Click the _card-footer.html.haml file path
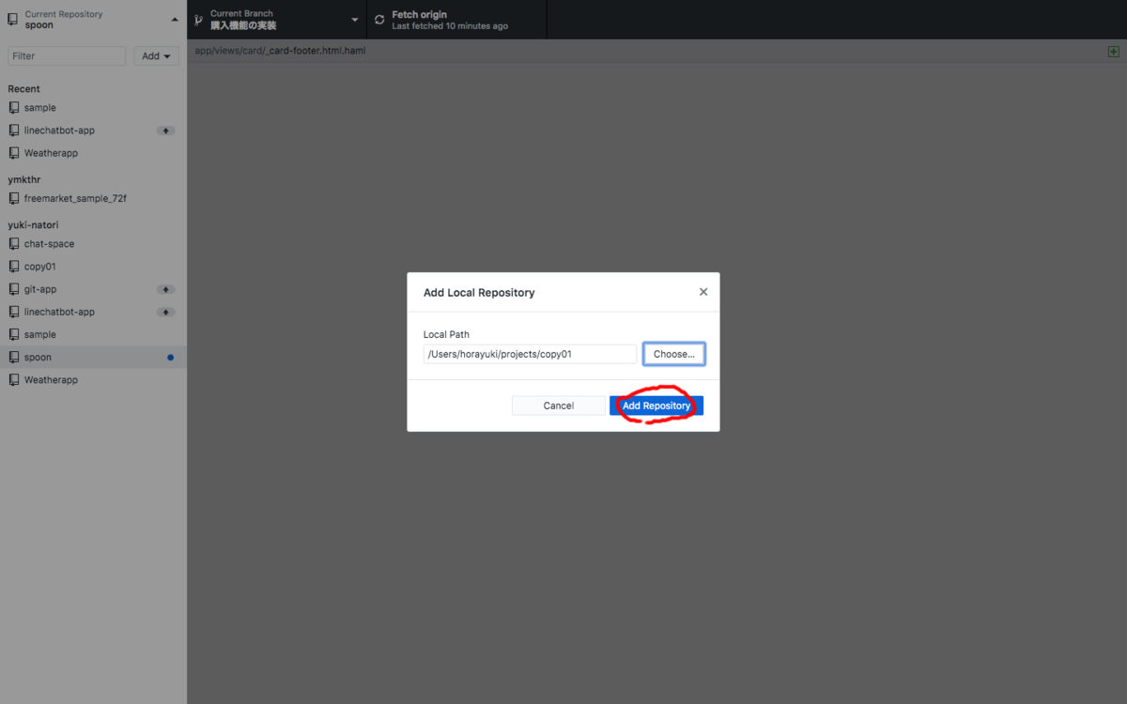The width and height of the screenshot is (1127, 704). (x=280, y=51)
